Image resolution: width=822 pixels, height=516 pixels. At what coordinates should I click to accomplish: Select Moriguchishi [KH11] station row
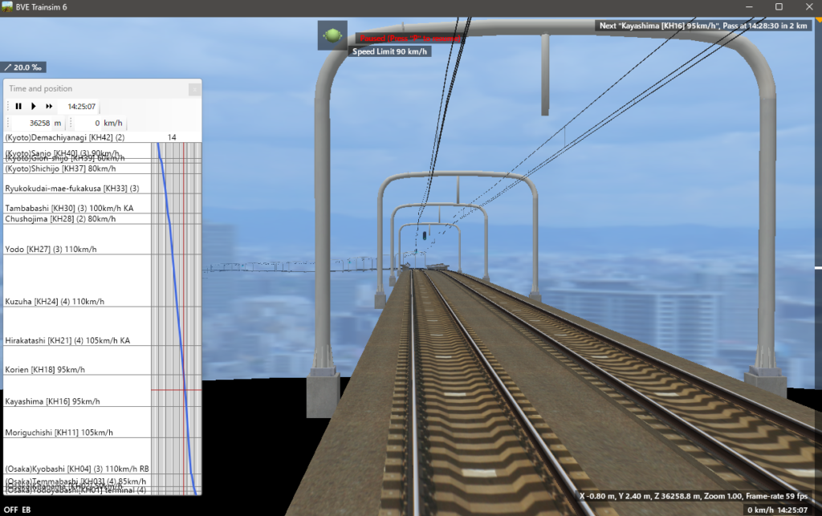(x=59, y=433)
